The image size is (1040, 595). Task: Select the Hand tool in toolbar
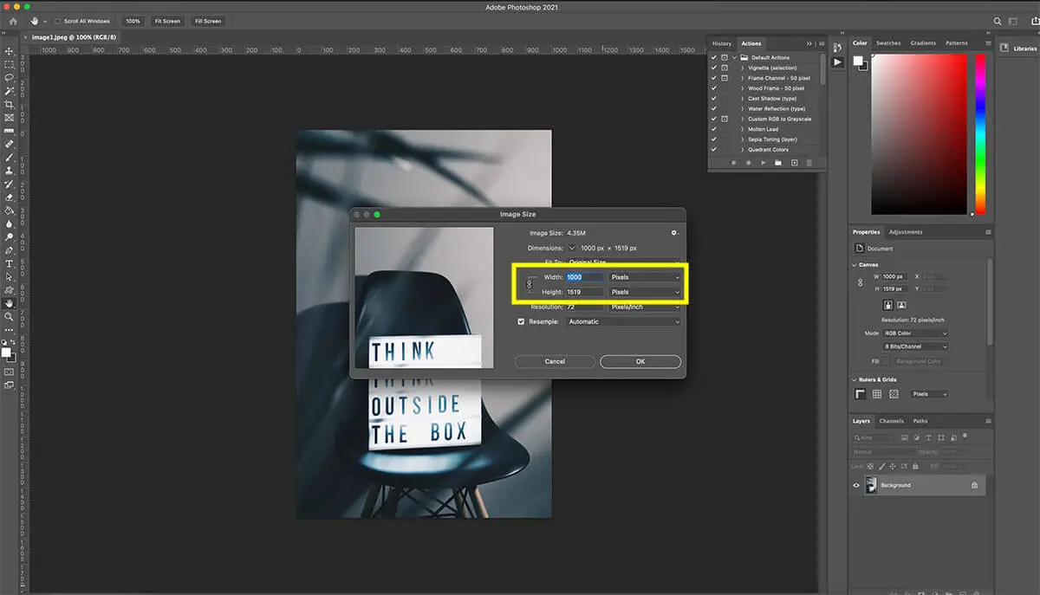[x=10, y=303]
